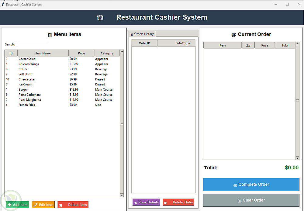Select the Pizza Margherita row
This screenshot has height=211, width=304.
[x=62, y=100]
